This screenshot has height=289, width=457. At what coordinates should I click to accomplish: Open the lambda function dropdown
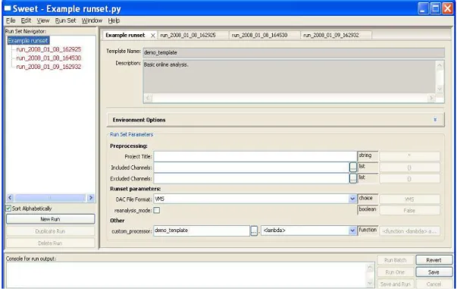(352, 231)
